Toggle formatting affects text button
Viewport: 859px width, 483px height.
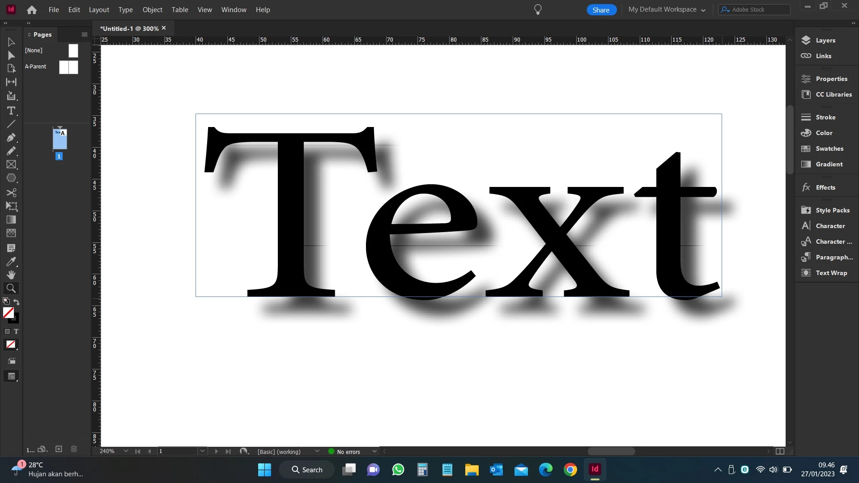coord(16,331)
